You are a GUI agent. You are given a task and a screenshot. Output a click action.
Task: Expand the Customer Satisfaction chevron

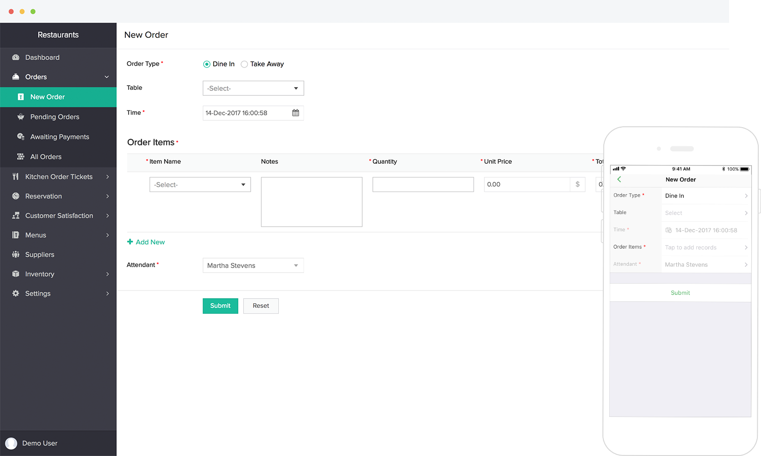coord(108,215)
